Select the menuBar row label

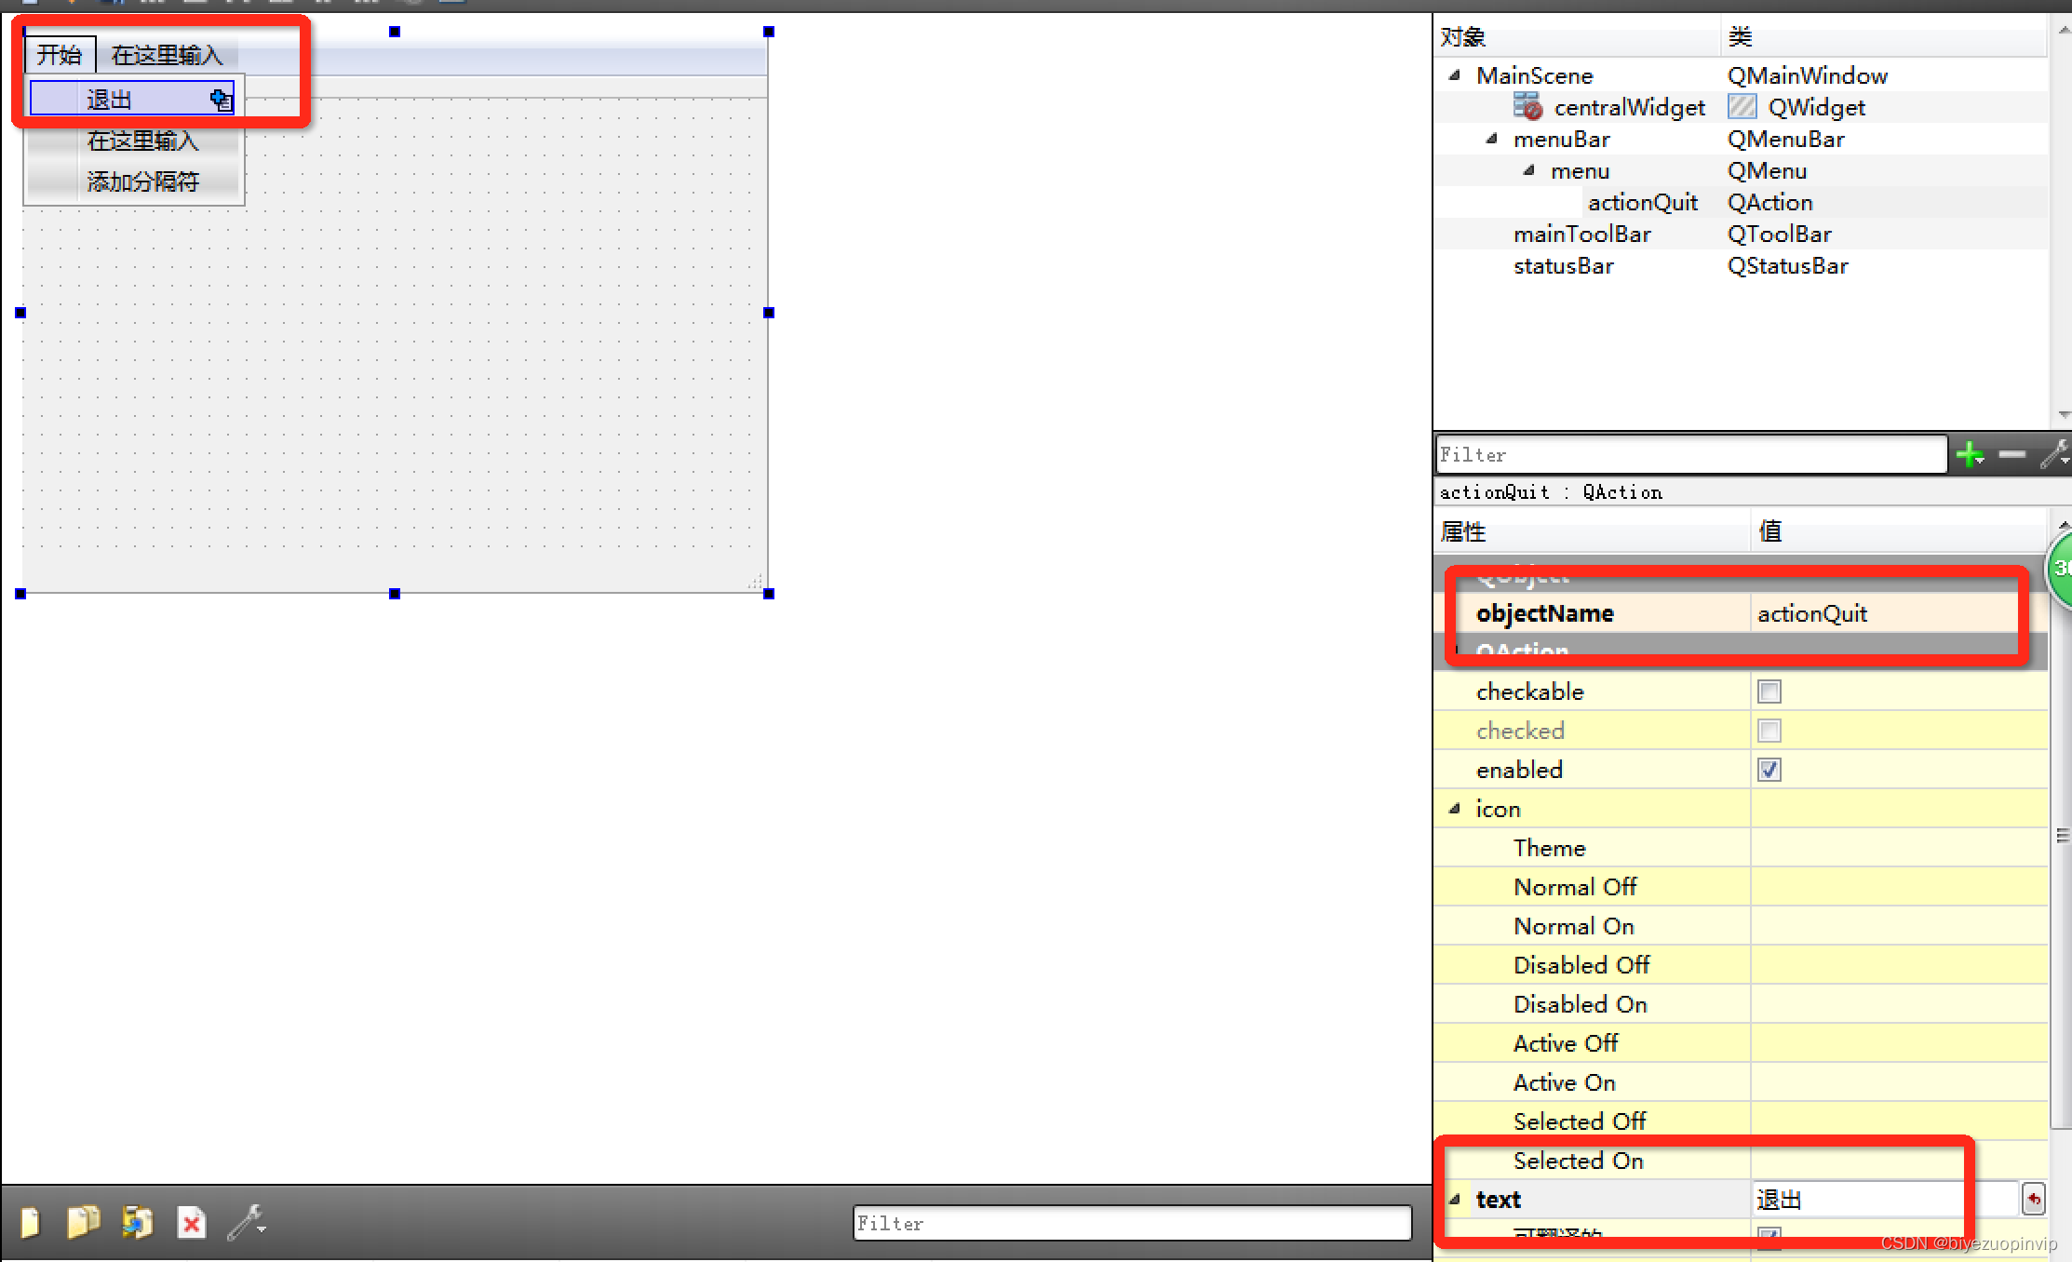click(1561, 139)
